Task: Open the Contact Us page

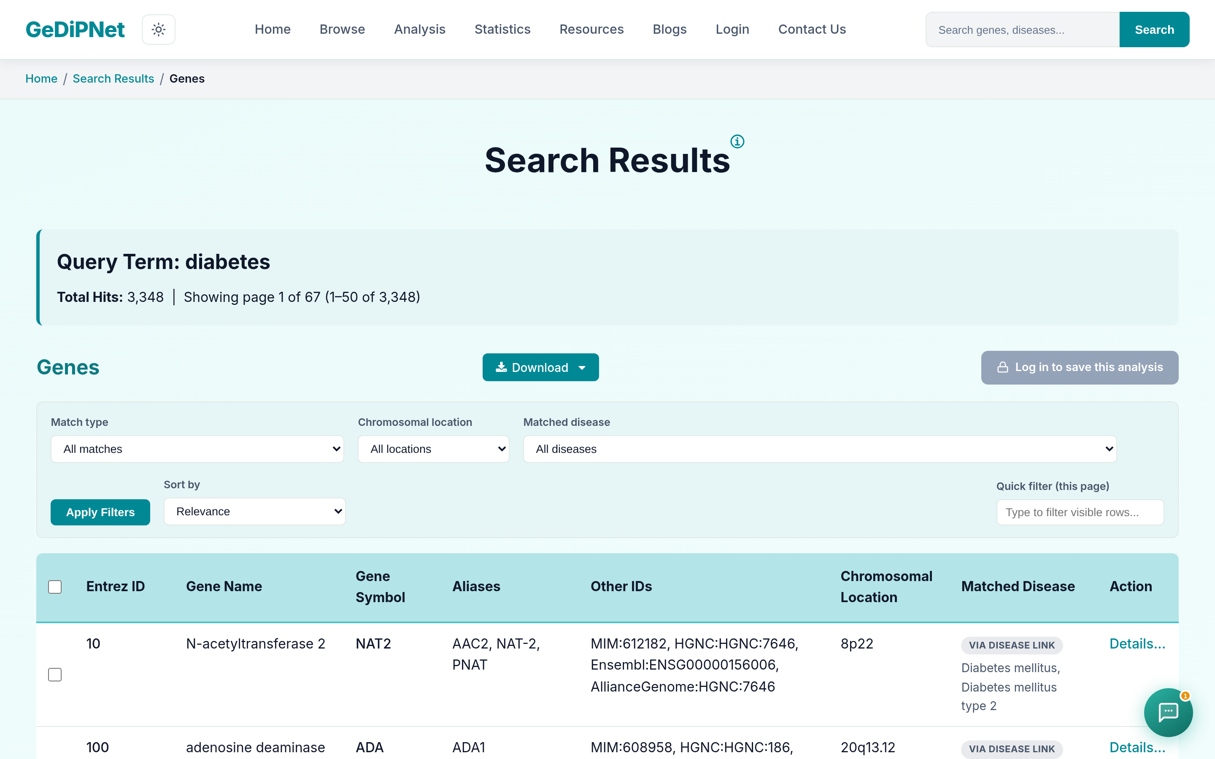Action: [x=812, y=30]
